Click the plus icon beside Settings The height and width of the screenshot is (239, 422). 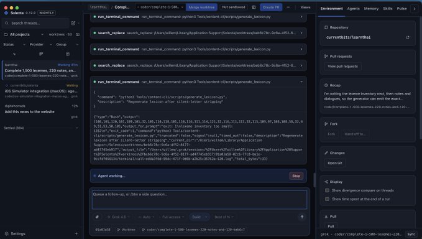click(76, 233)
